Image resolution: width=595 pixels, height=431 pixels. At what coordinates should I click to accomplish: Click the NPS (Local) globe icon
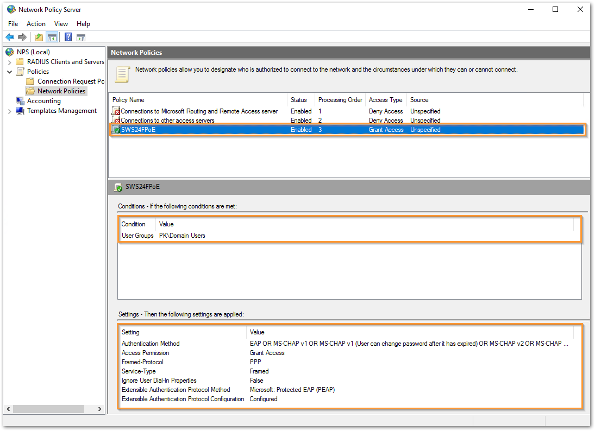click(x=10, y=52)
